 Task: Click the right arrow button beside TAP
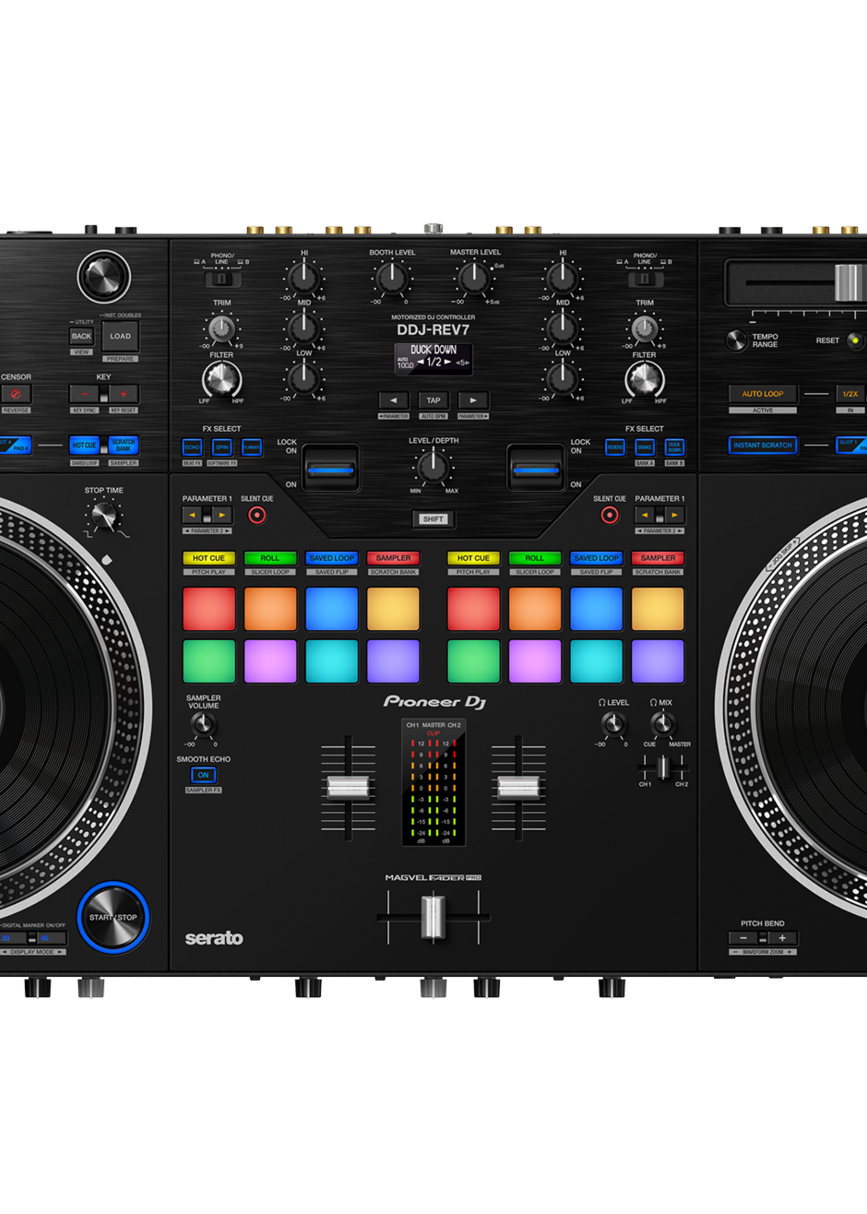point(472,400)
